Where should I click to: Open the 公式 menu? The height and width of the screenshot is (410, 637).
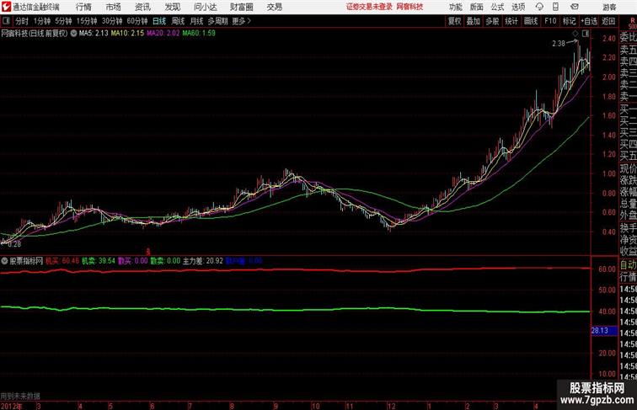point(497,7)
